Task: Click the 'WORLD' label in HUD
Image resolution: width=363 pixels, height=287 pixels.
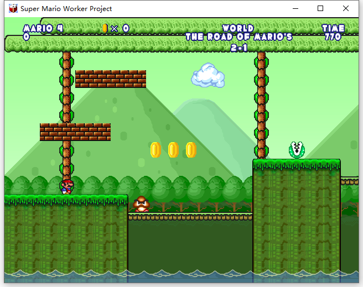Action: click(238, 28)
